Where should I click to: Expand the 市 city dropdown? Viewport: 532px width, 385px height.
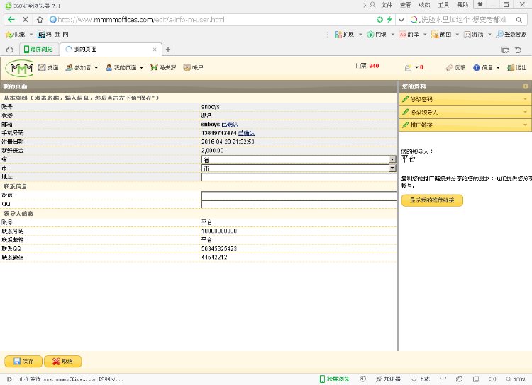[392, 168]
